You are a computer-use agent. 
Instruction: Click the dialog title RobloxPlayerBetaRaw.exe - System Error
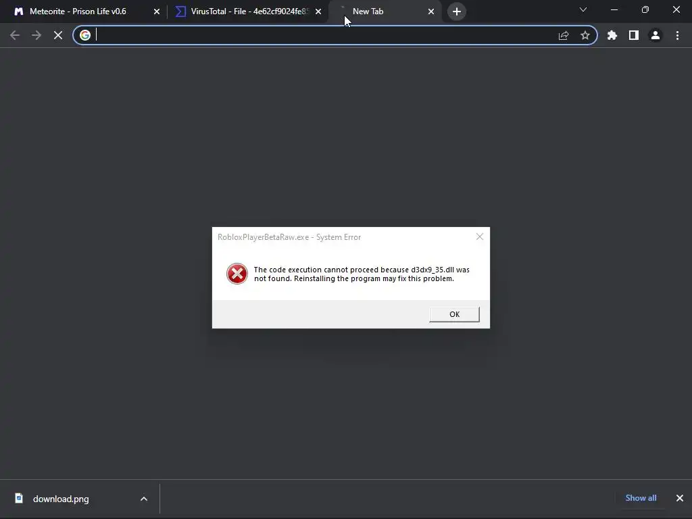point(289,237)
